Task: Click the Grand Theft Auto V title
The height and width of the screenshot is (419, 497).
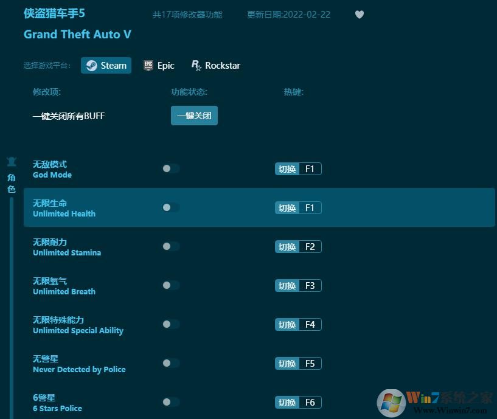Action: tap(77, 34)
